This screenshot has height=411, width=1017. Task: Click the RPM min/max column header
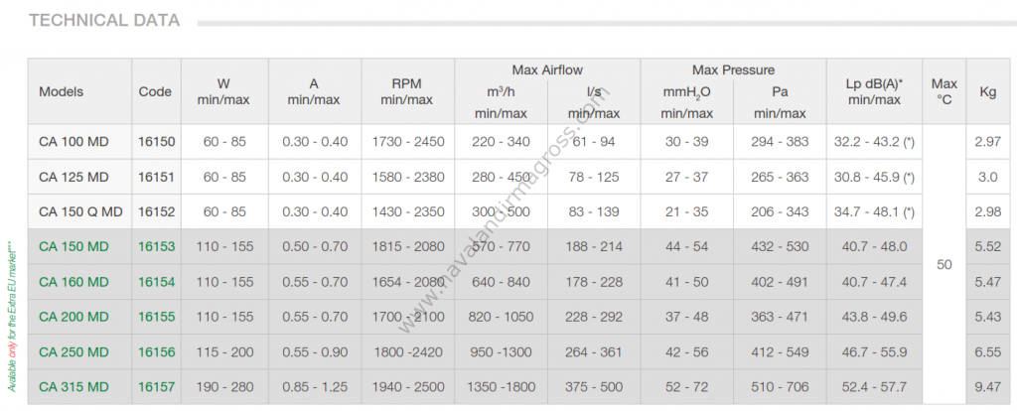tap(406, 91)
